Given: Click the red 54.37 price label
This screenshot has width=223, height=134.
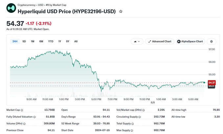Looking at the screenshot, I should [212, 83].
